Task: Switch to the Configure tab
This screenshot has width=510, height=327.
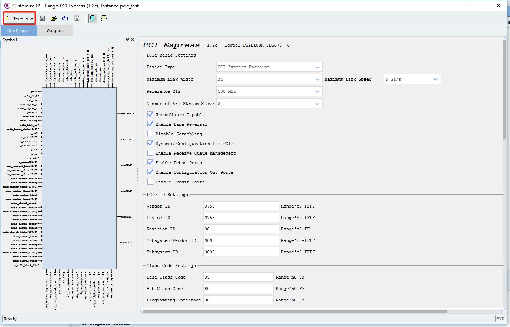Action: 19,31
